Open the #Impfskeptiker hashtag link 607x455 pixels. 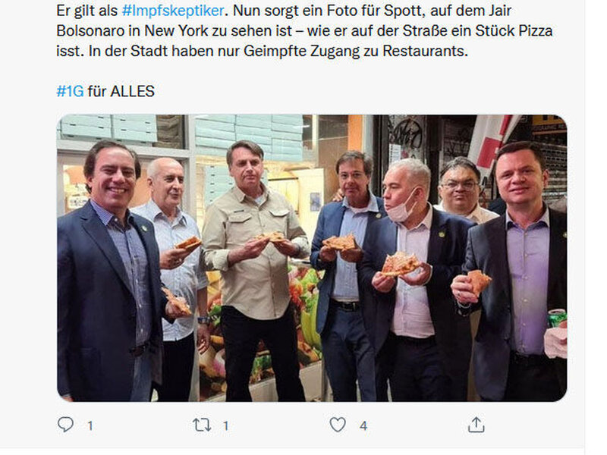point(173,11)
